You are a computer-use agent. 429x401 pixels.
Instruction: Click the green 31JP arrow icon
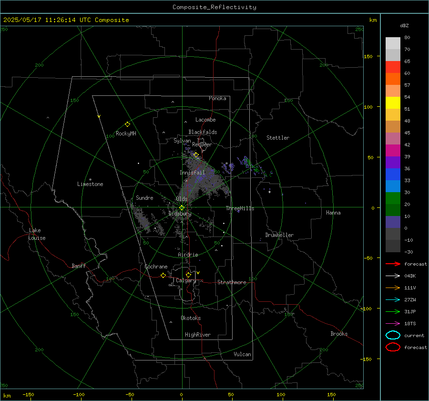393,311
